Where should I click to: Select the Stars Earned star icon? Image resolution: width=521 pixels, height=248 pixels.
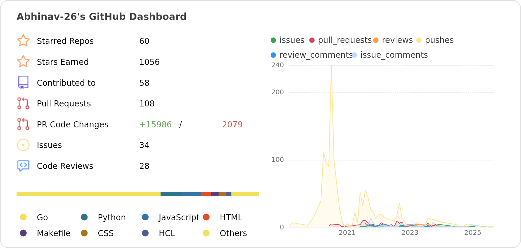pyautogui.click(x=23, y=62)
